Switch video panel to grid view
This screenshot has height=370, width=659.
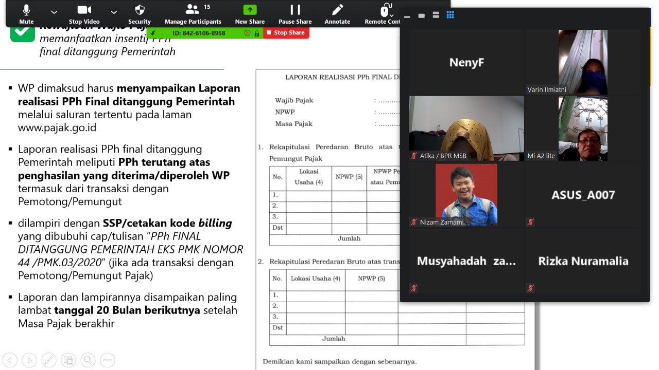pyautogui.click(x=450, y=15)
